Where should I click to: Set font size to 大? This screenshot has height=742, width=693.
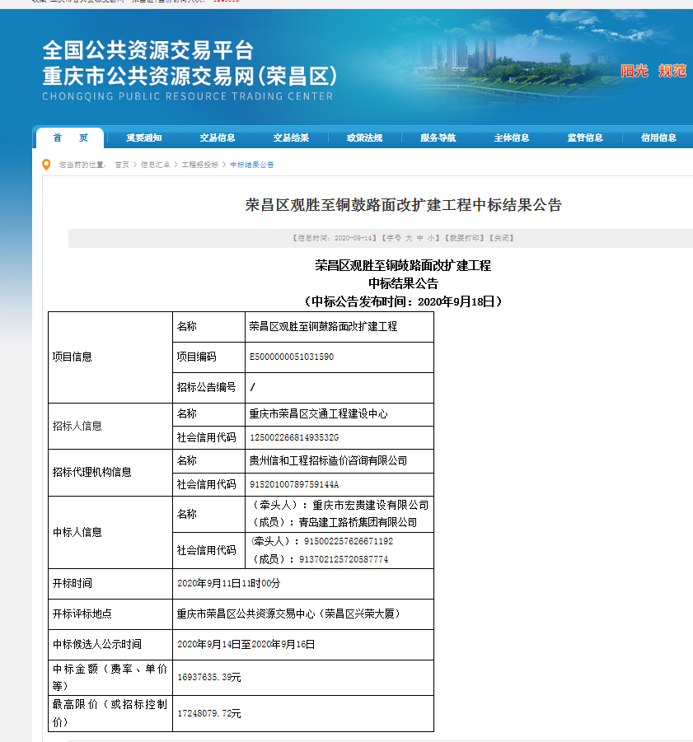pyautogui.click(x=409, y=238)
